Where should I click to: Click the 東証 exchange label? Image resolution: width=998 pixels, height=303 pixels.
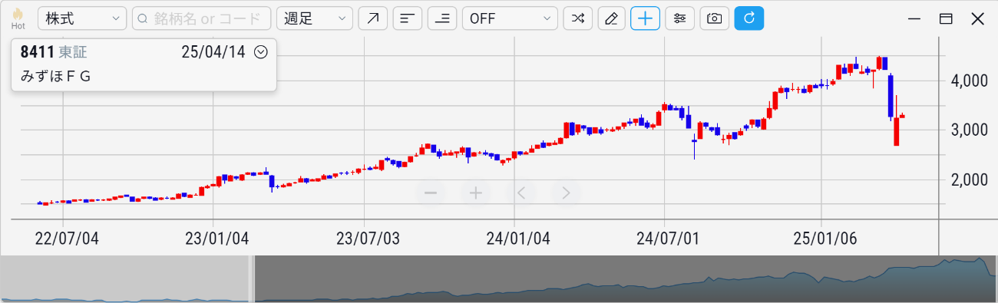tap(73, 52)
